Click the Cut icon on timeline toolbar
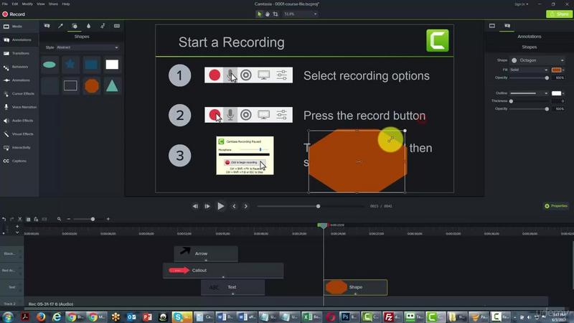 [x=20, y=220]
